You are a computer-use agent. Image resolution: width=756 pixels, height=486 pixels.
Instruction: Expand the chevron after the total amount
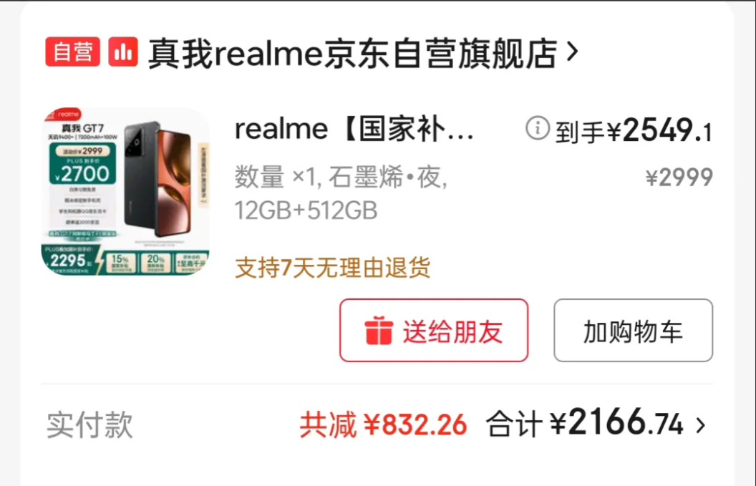tap(701, 424)
